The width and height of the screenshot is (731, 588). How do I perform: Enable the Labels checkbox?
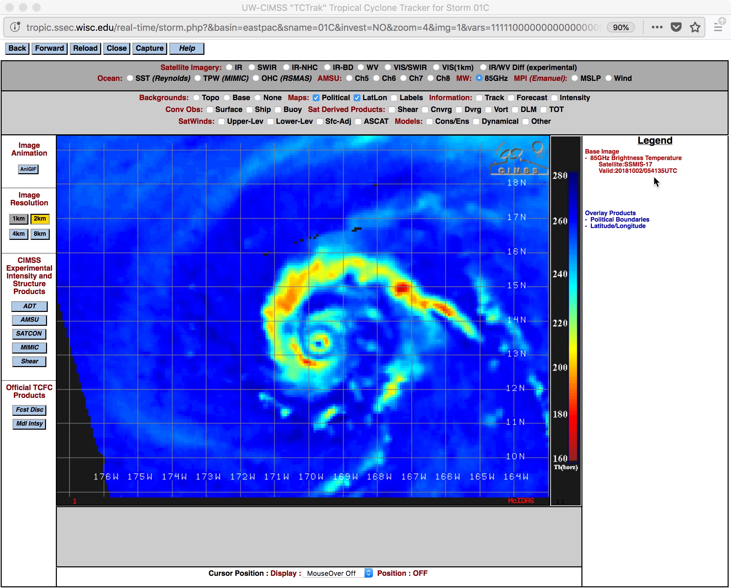click(x=394, y=98)
